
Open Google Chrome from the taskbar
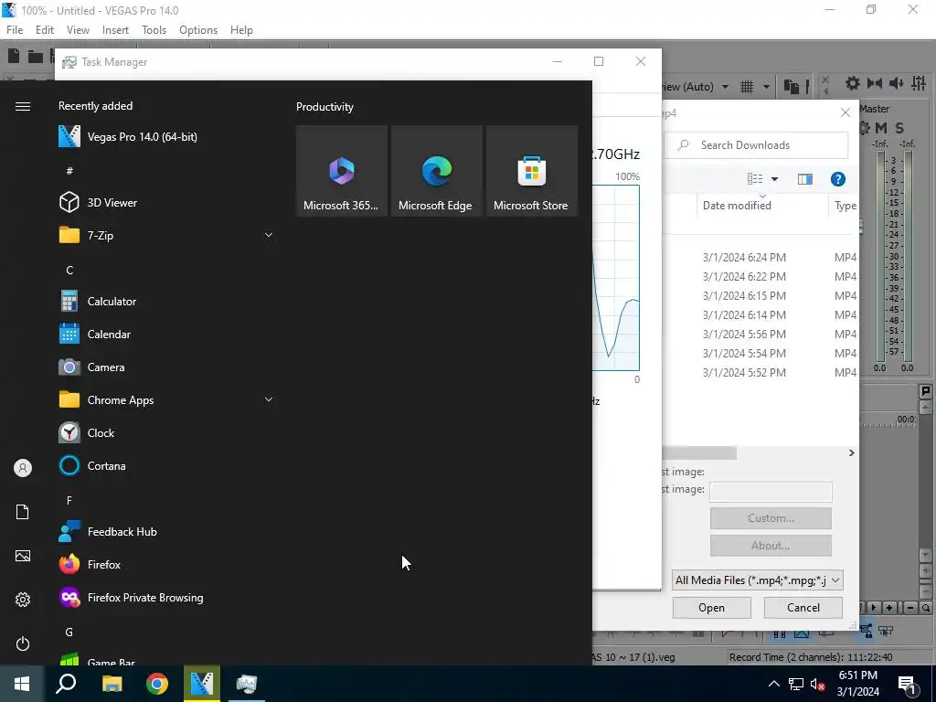[x=157, y=684]
